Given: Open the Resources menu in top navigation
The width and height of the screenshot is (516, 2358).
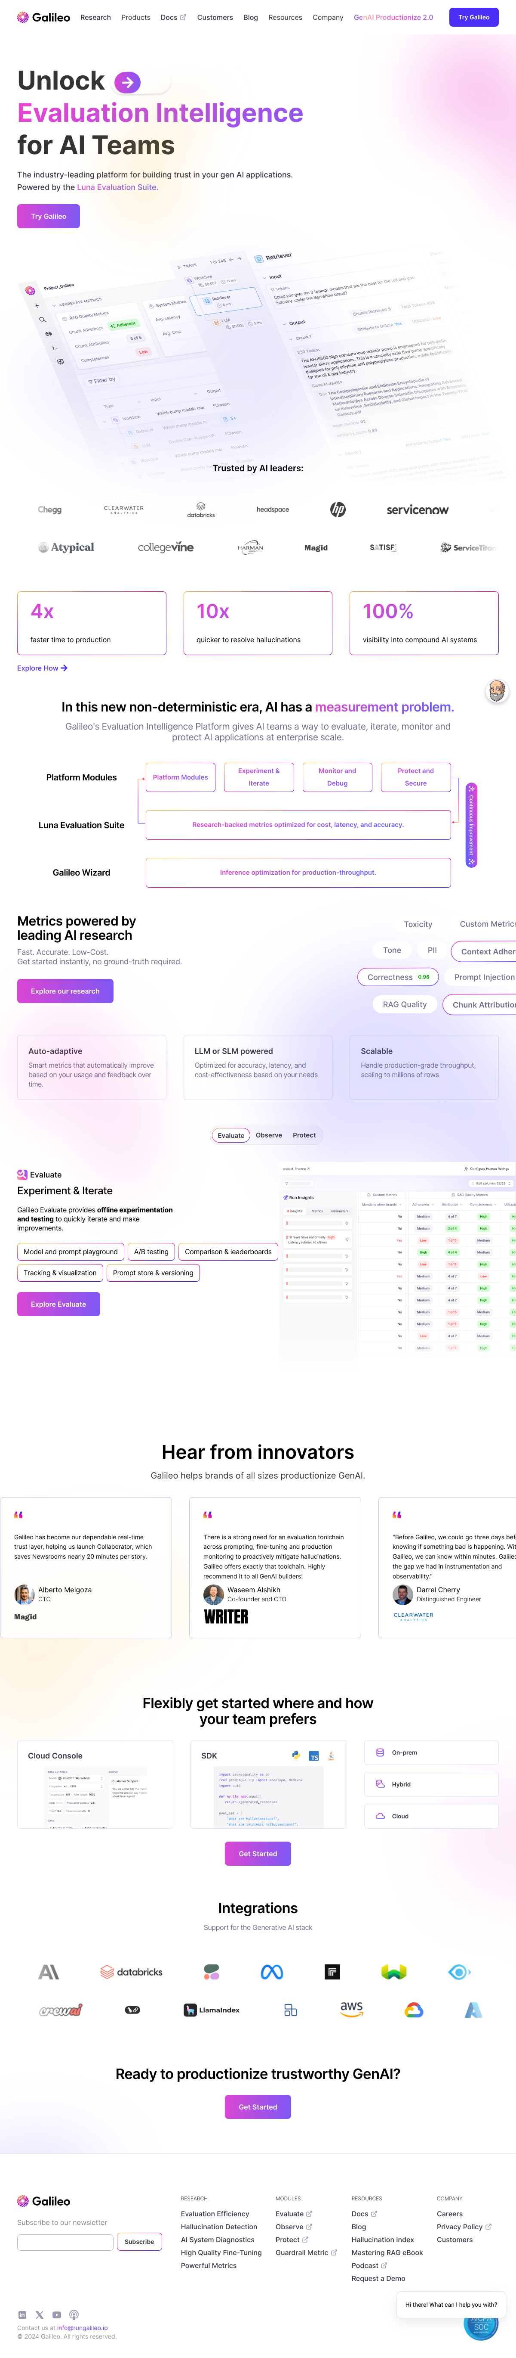Looking at the screenshot, I should click(x=285, y=17).
